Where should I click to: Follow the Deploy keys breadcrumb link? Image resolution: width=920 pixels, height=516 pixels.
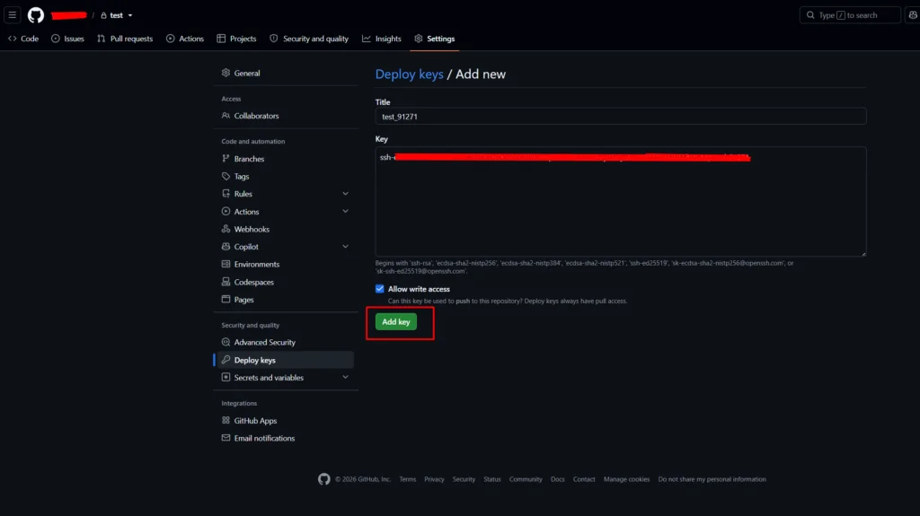[x=409, y=74]
